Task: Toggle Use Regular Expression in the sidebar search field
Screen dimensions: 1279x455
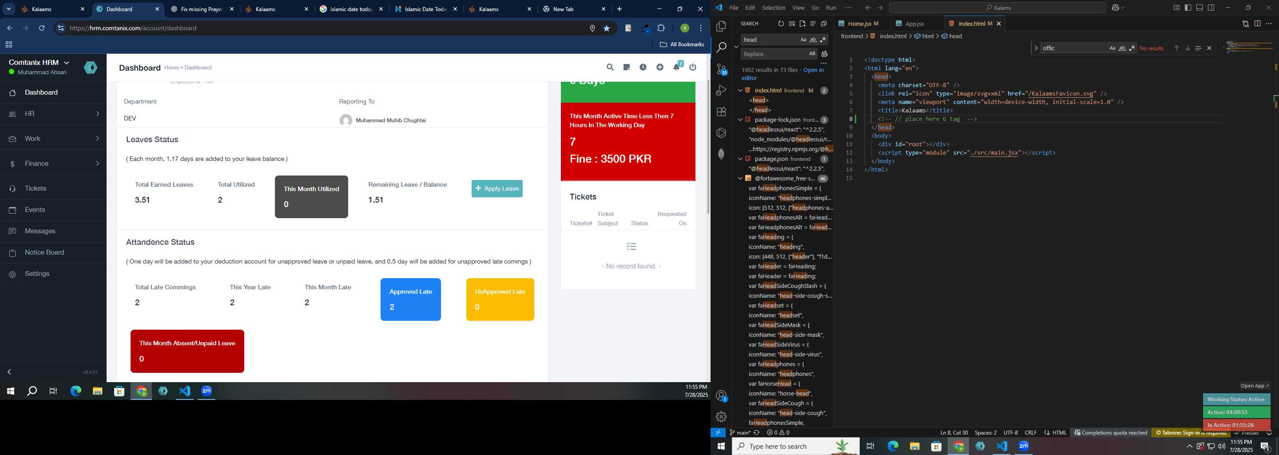Action: tap(823, 40)
